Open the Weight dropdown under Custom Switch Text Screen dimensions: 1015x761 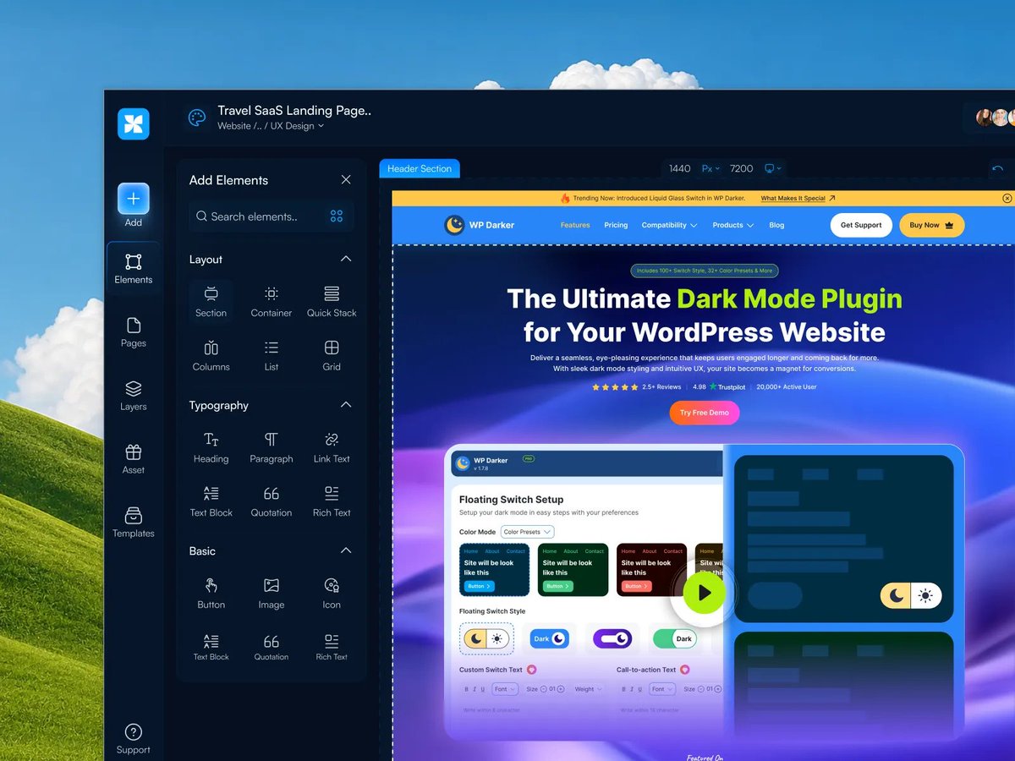tap(589, 689)
